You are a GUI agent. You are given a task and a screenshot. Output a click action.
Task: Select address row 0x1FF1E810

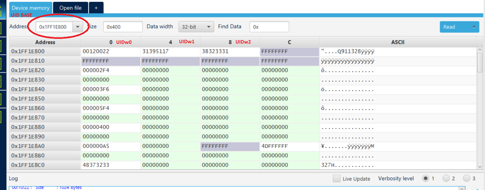(45, 61)
